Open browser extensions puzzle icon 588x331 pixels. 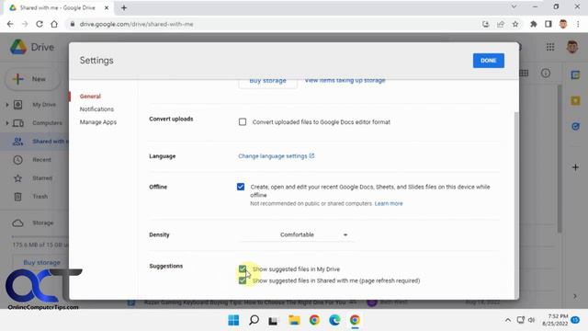point(533,24)
